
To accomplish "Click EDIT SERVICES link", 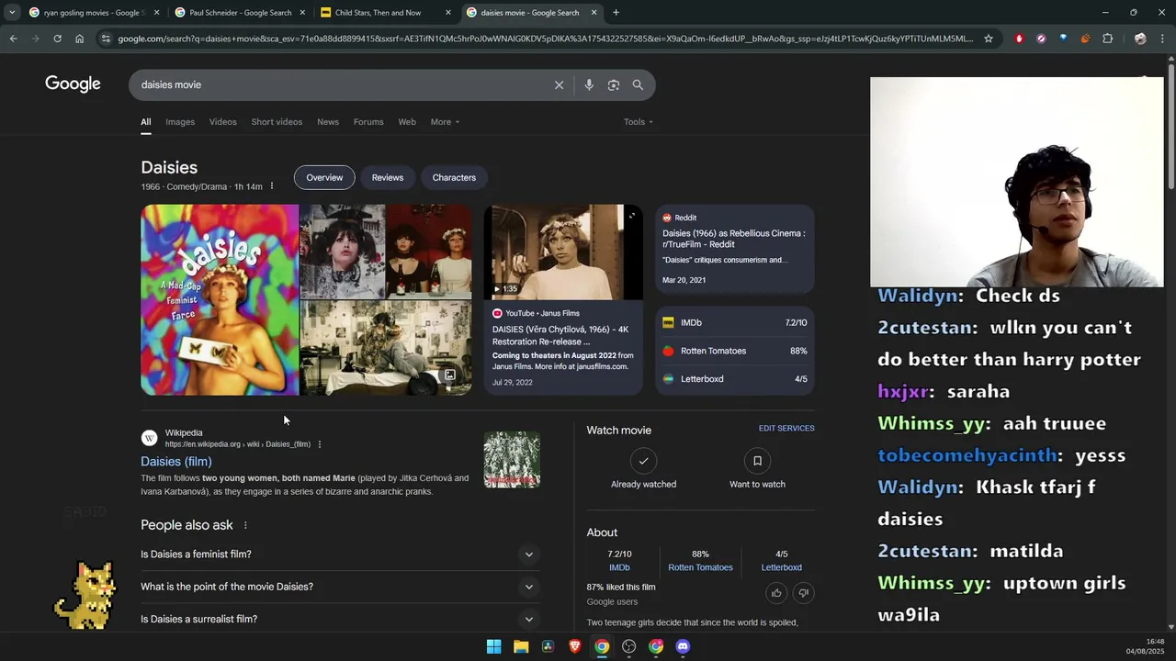I will coord(786,429).
